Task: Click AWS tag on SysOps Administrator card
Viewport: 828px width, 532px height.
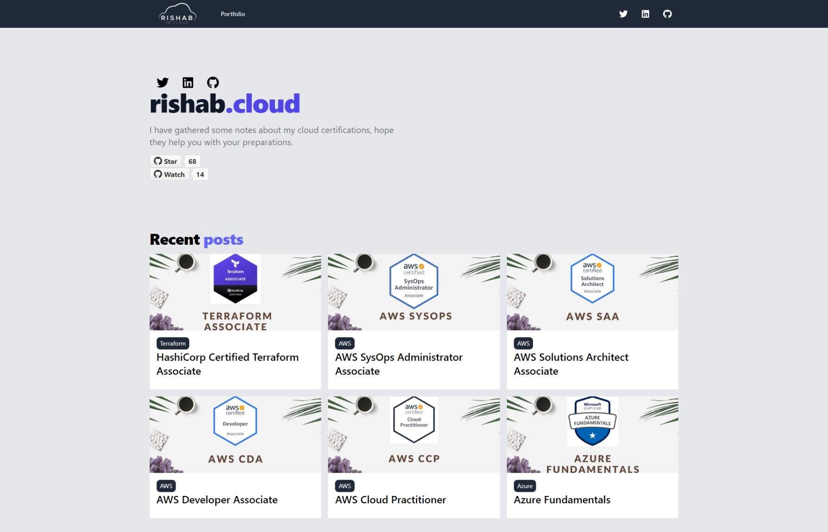Action: point(345,343)
